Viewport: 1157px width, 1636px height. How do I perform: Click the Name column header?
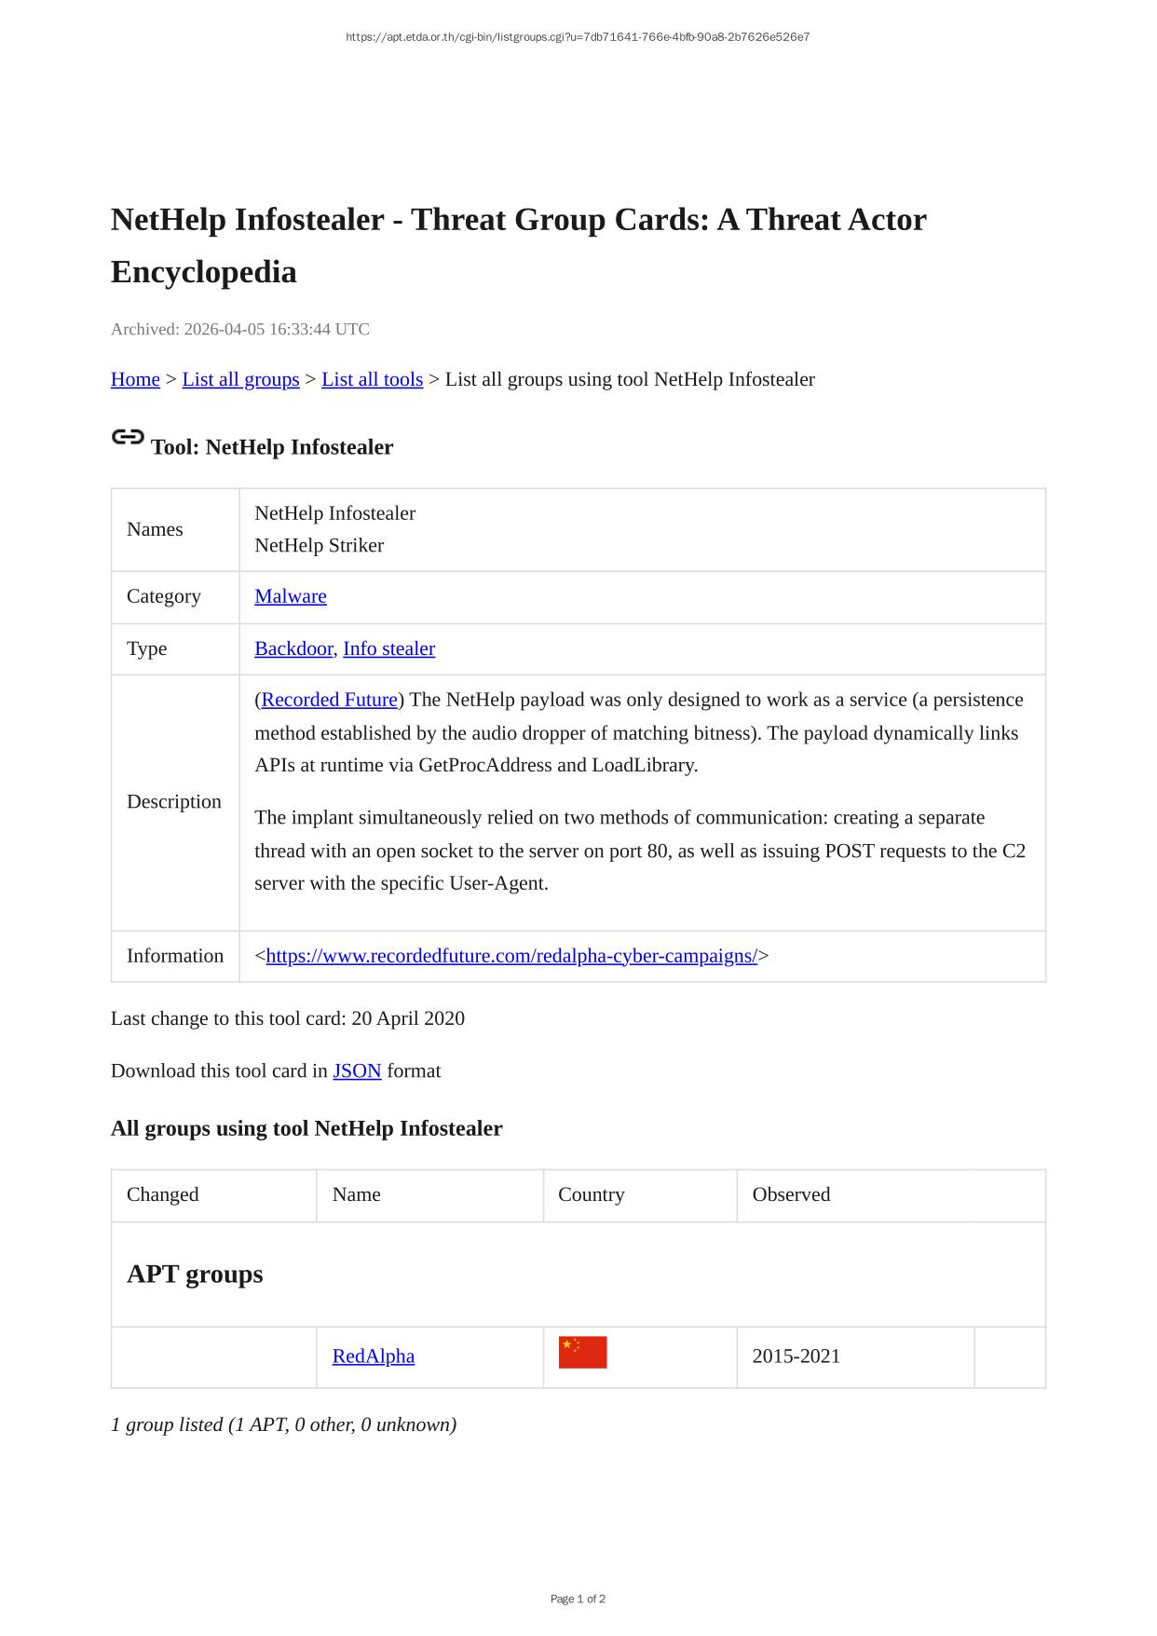[x=356, y=1194]
